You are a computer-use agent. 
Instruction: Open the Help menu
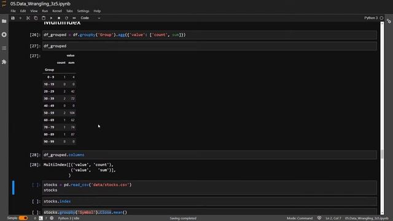[x=97, y=11]
